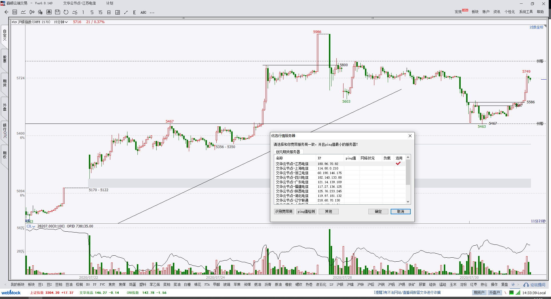Screen dimensions: 551x299
Task: Click the server list scroll-up arrow
Action: coord(408,157)
